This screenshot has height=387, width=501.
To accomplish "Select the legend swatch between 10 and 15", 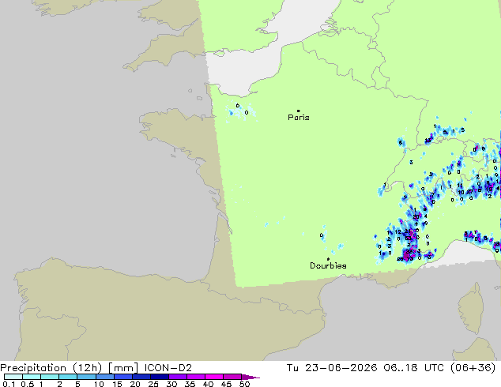I will 105,377.
